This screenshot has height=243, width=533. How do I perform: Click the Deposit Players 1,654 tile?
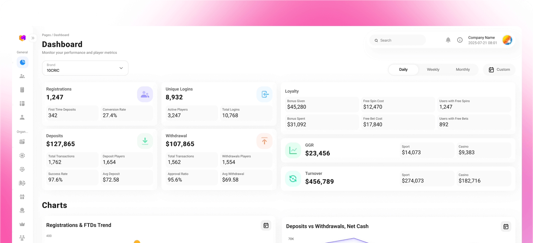click(x=127, y=160)
